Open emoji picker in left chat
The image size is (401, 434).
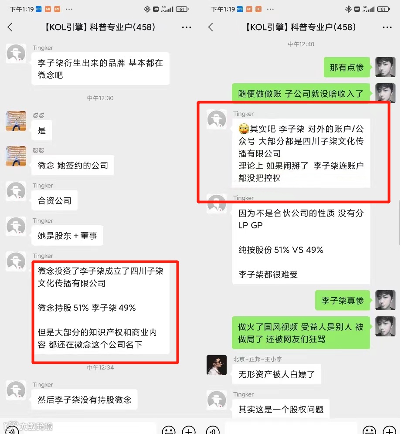point(169,430)
